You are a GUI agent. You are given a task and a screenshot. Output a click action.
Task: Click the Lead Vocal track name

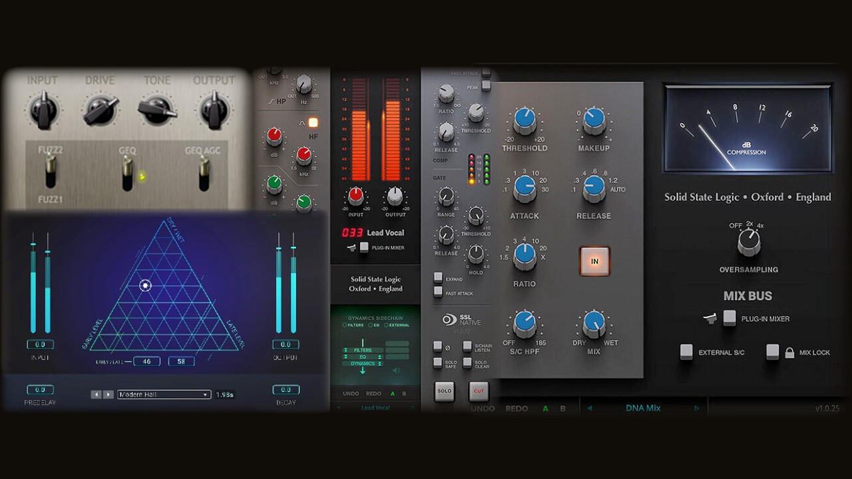point(385,233)
